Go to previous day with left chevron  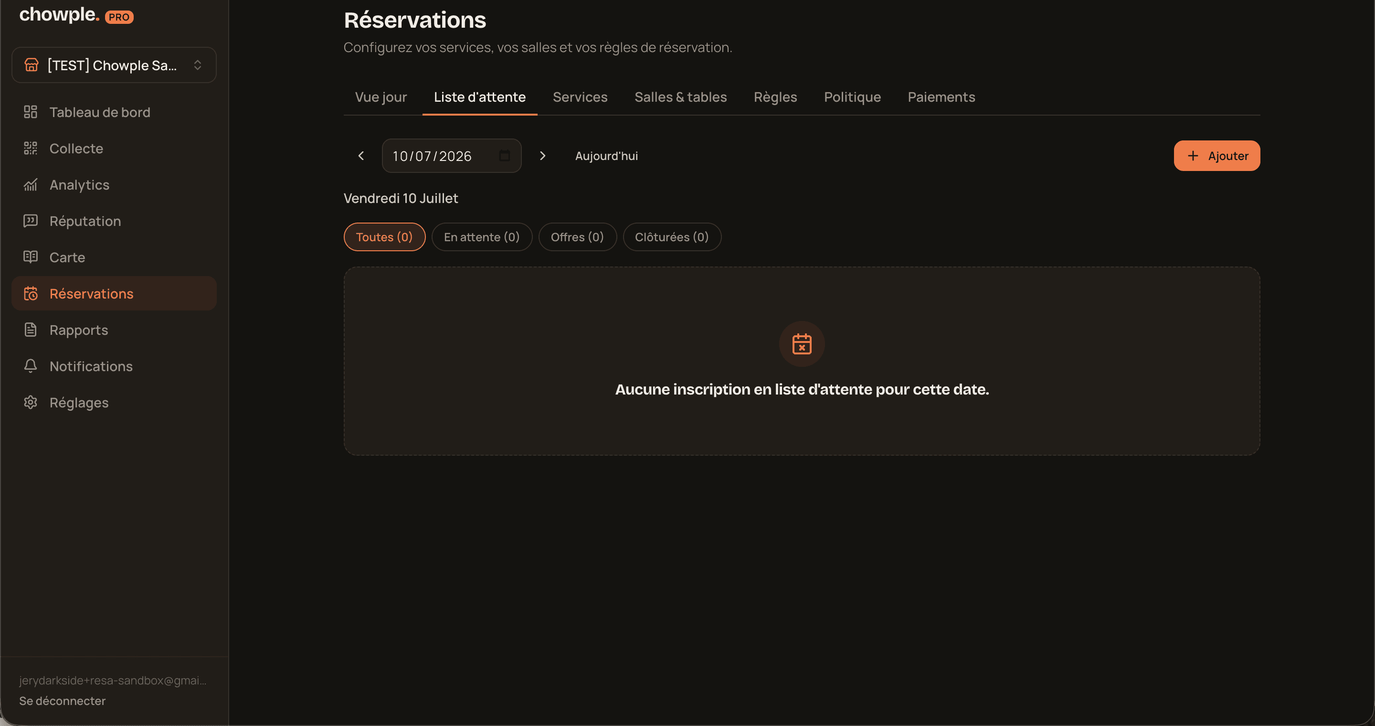(x=361, y=156)
